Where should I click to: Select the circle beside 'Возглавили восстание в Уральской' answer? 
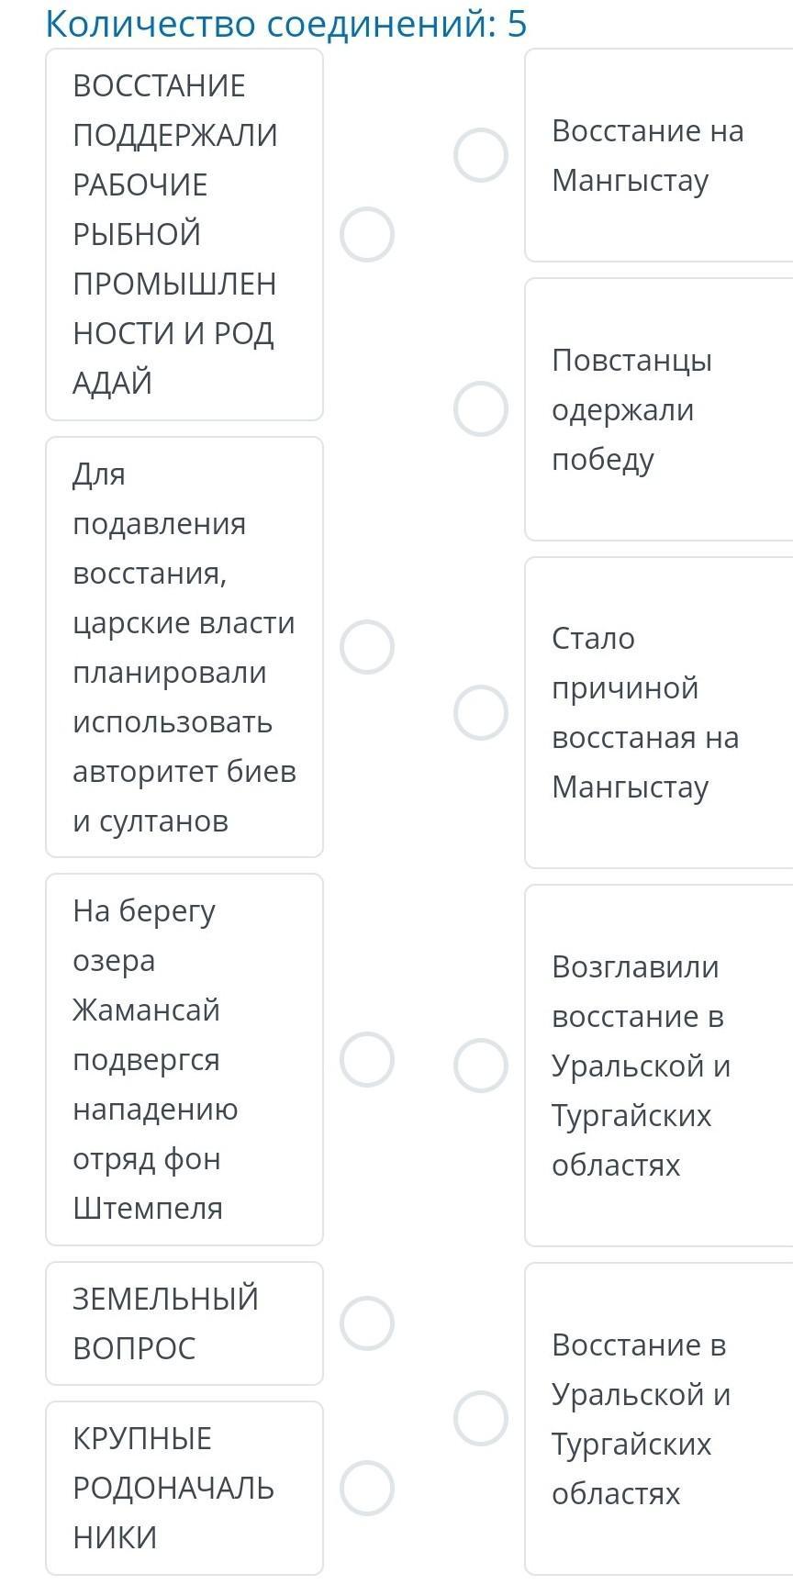[481, 1066]
